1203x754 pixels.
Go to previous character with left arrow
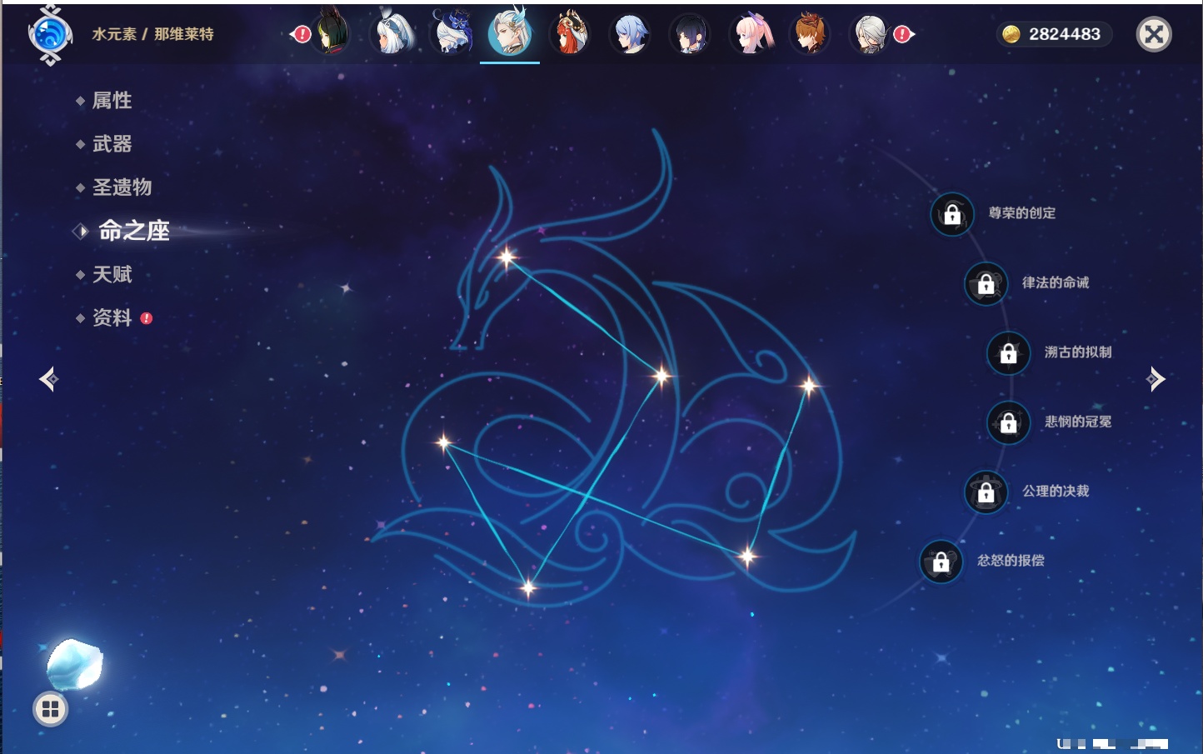48,379
